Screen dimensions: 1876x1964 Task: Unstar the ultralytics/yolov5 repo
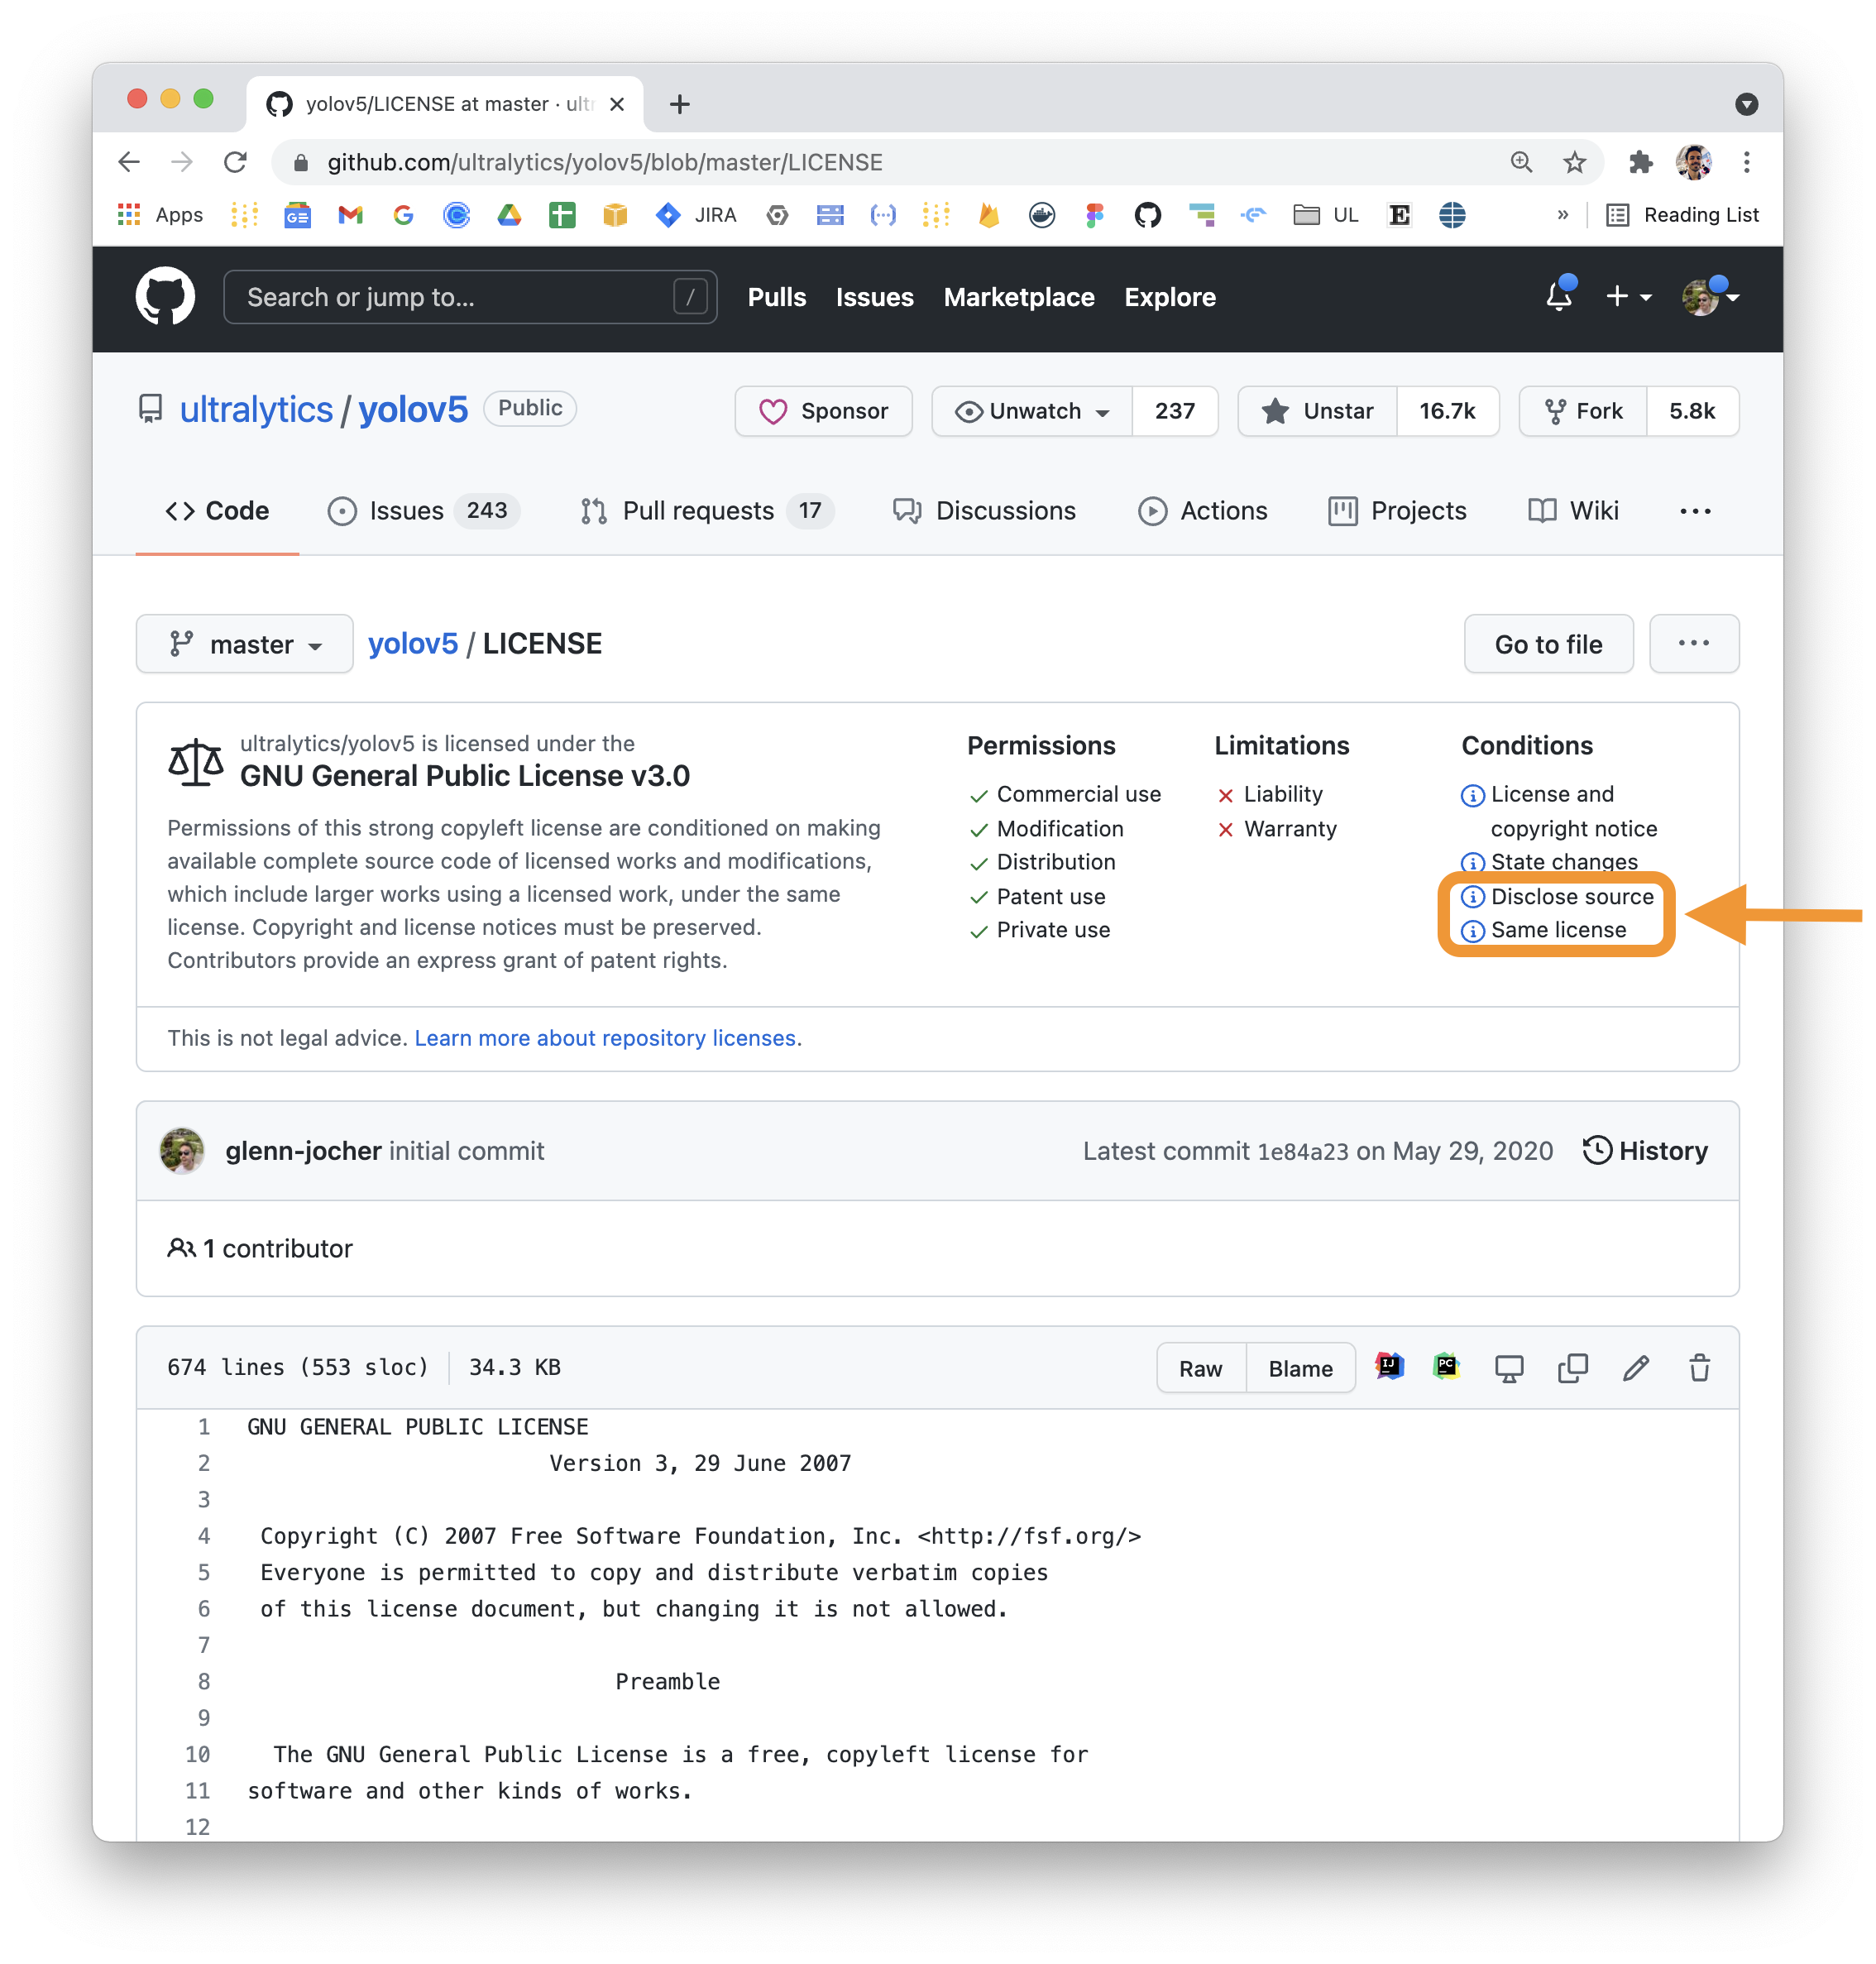tap(1317, 411)
